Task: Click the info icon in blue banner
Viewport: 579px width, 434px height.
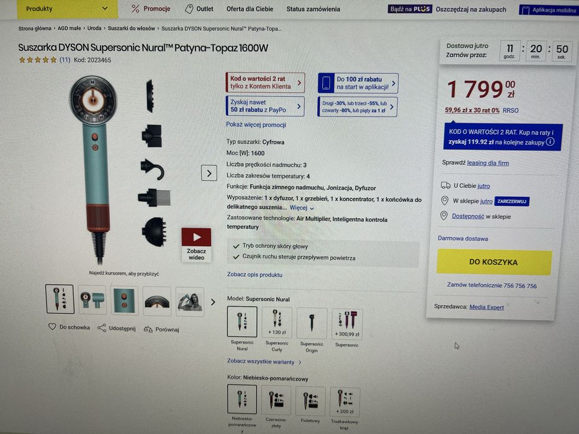Action: tap(550, 142)
